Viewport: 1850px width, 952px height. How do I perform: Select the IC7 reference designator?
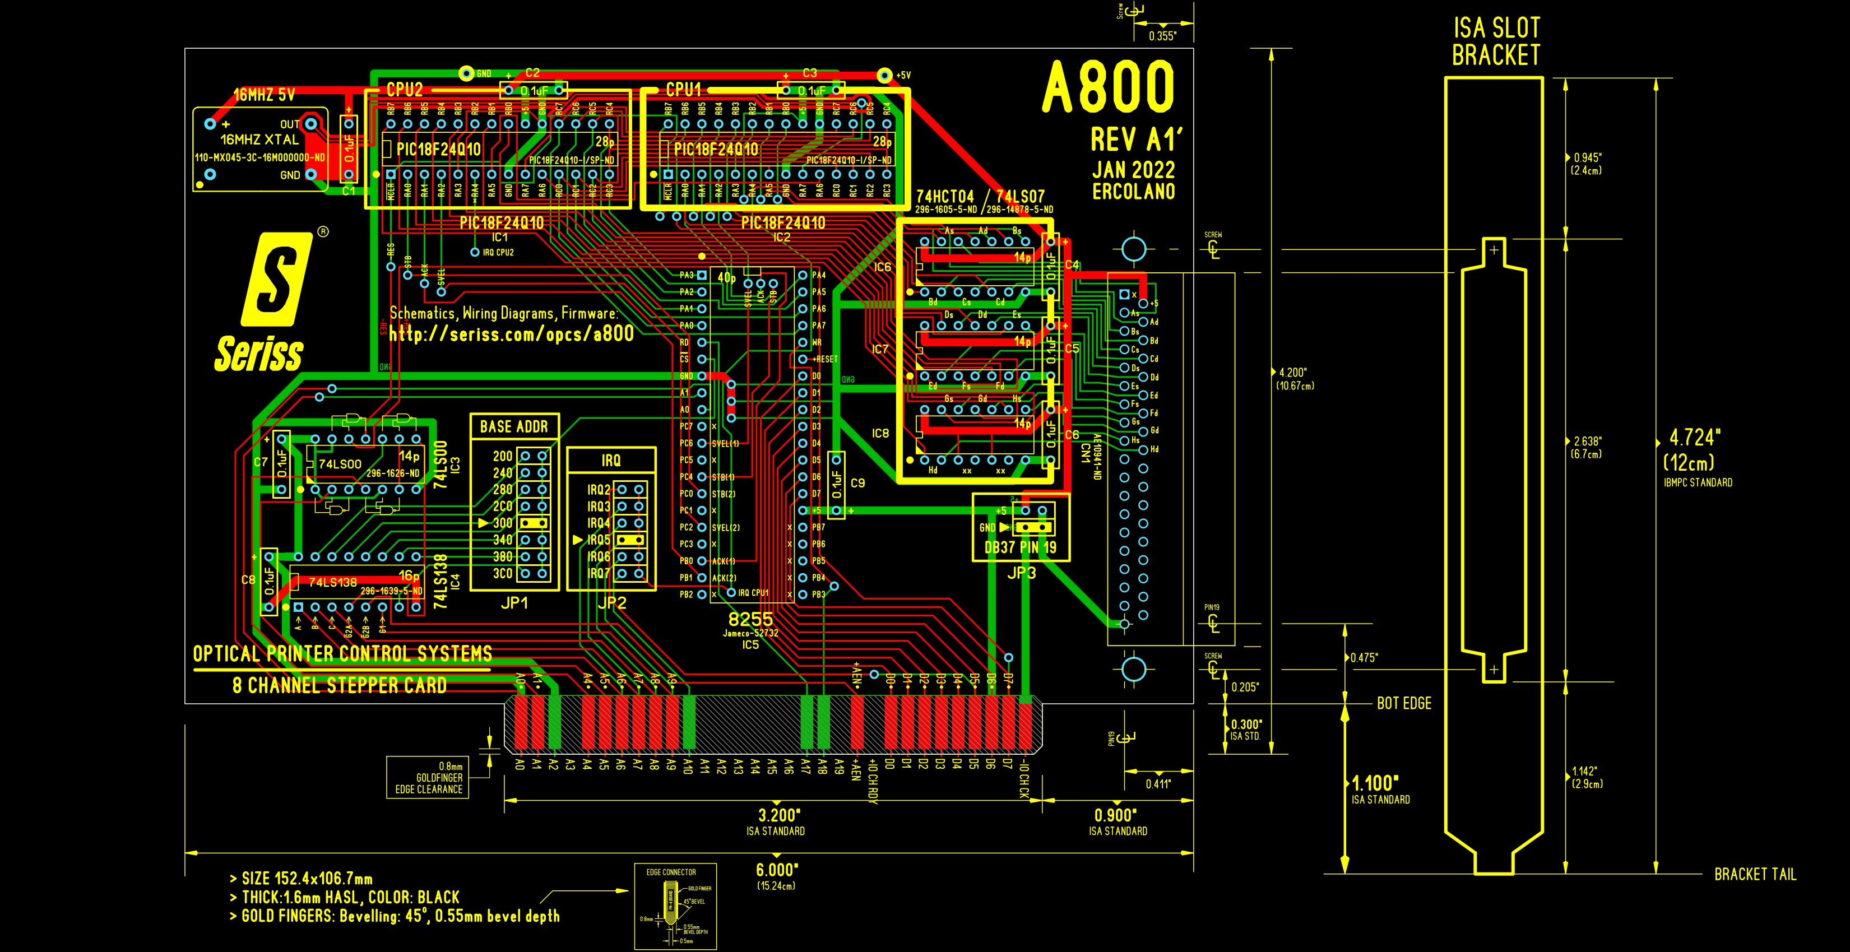pos(880,350)
